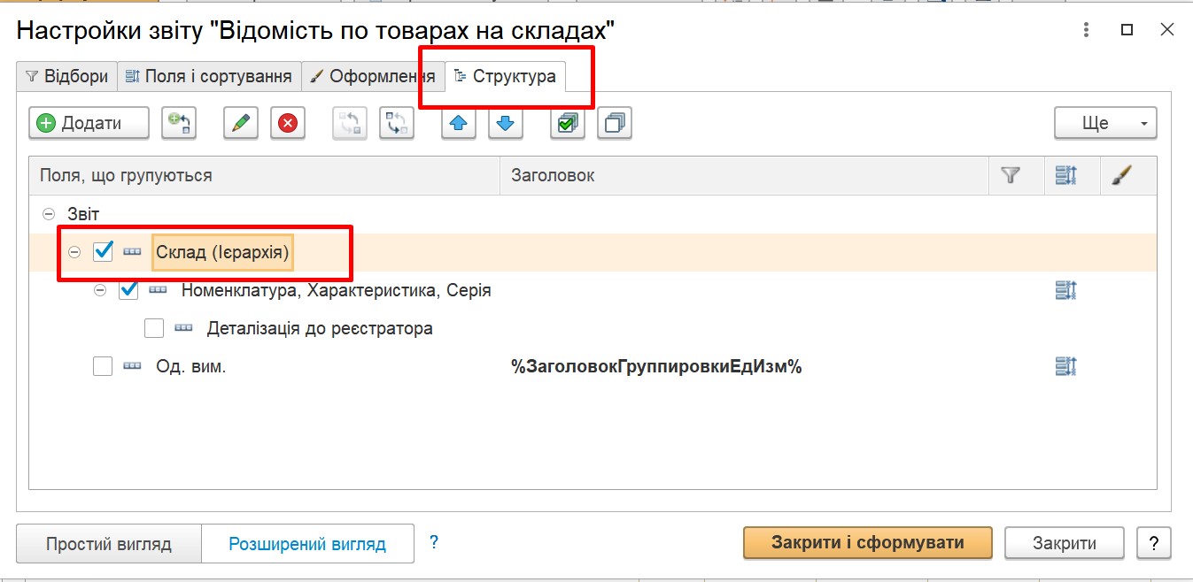
Task: Click the bottom-right ? help button
Action: click(x=1153, y=543)
